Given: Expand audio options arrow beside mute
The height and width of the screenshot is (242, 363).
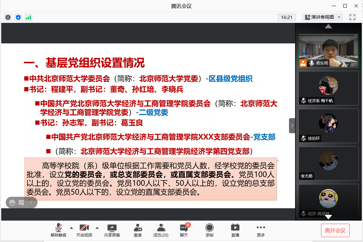Looking at the screenshot, I should coord(72,228).
